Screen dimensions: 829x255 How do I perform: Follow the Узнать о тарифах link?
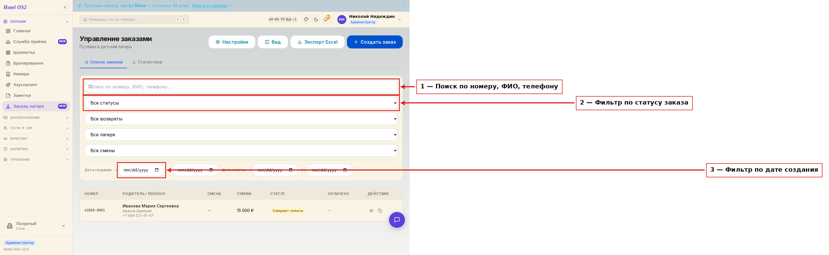(210, 6)
